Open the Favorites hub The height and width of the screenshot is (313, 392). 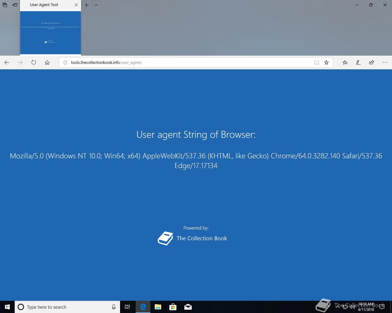(x=345, y=62)
